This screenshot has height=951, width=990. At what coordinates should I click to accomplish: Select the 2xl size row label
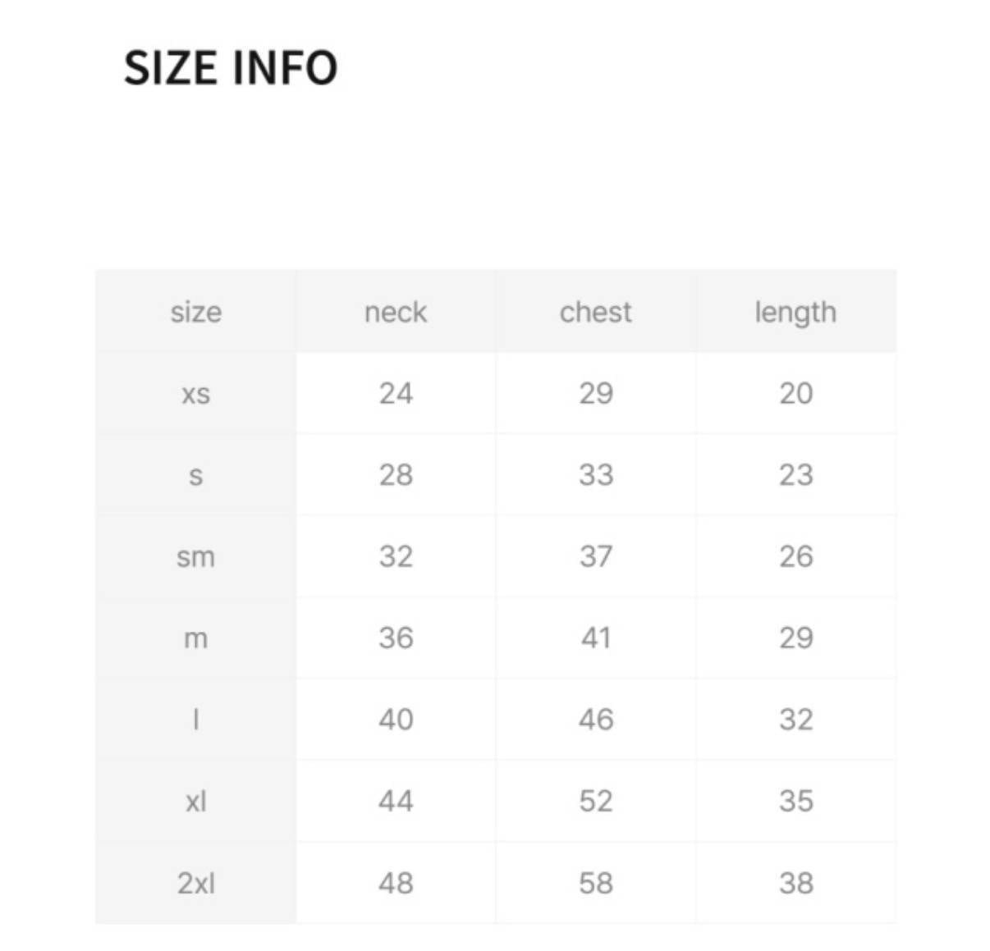[x=195, y=884]
